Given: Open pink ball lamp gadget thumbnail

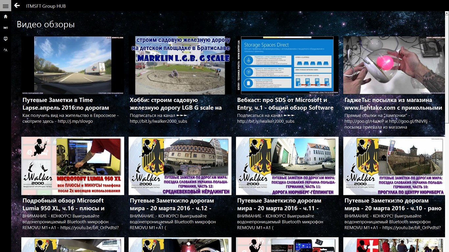Looking at the screenshot, I should click(395, 65).
